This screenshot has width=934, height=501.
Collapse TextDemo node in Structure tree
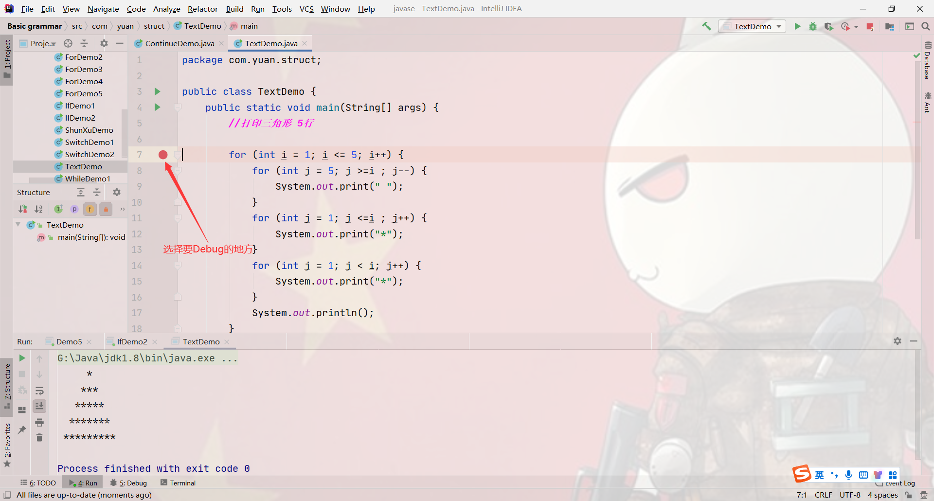[18, 225]
